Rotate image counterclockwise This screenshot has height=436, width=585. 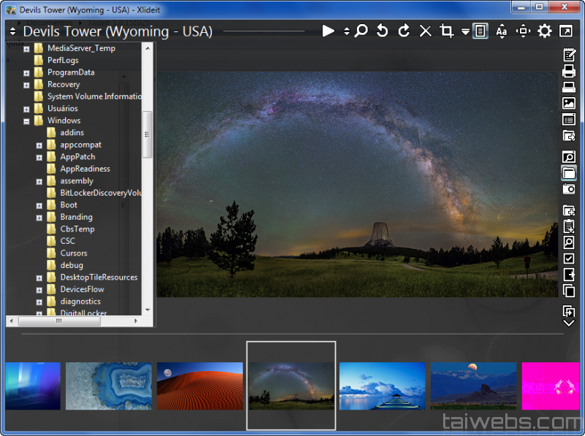coord(382,31)
